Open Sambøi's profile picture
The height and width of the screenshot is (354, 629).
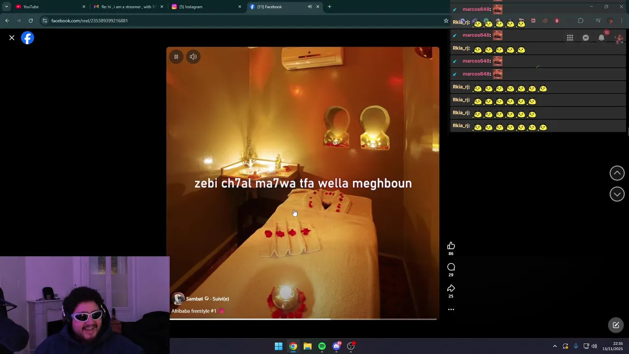(x=178, y=298)
